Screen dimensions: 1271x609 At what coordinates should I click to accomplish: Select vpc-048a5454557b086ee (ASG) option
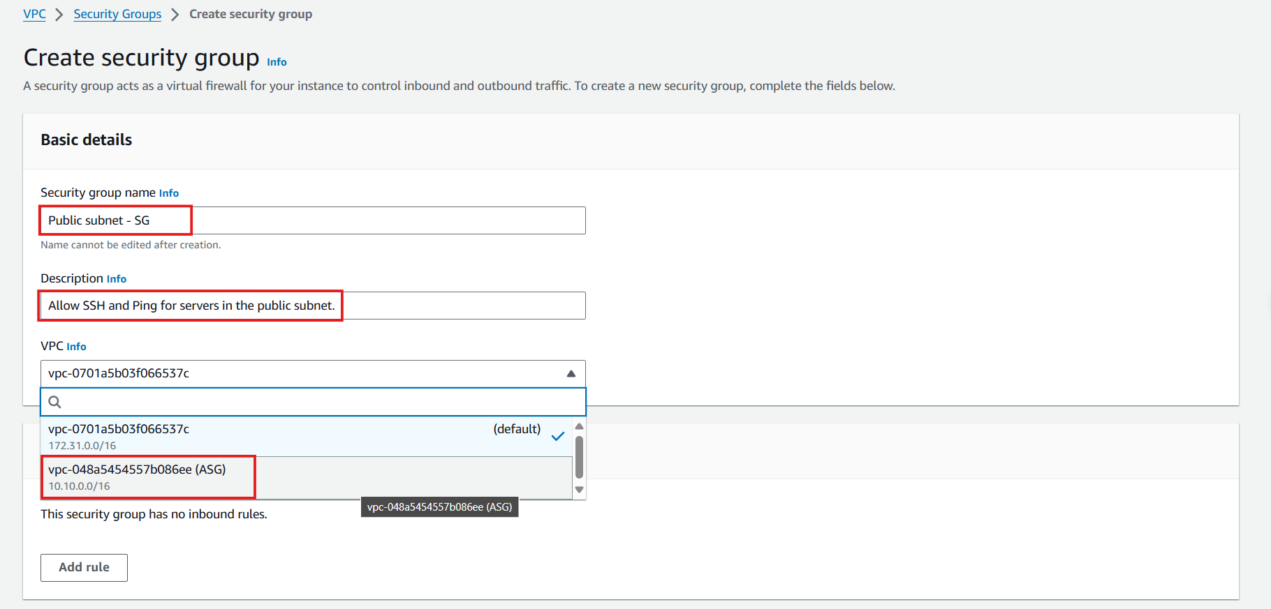[x=307, y=477]
